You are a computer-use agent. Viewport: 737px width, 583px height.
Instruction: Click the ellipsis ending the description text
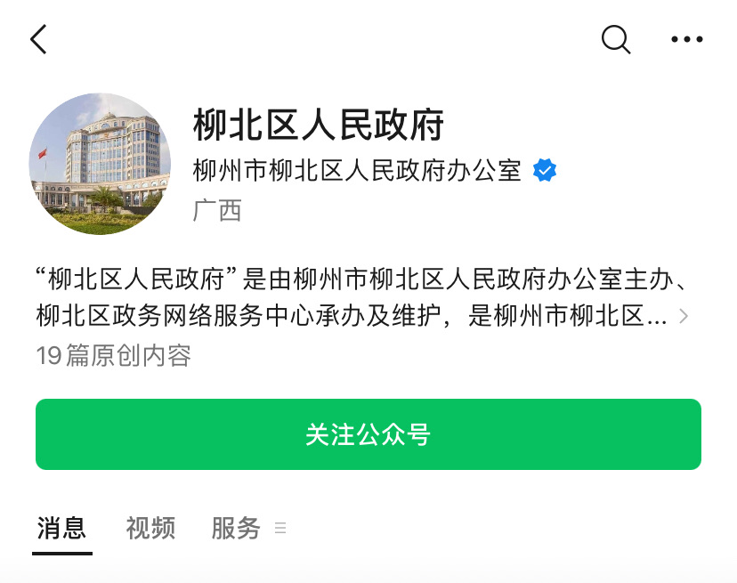(657, 322)
